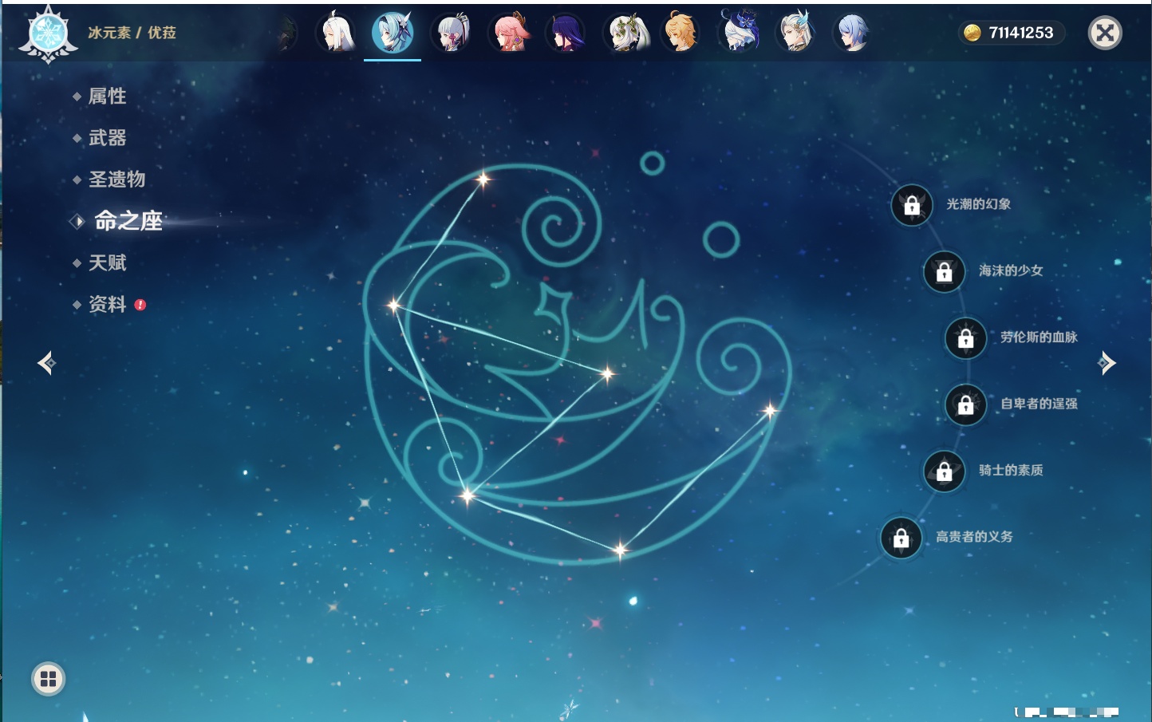Image resolution: width=1152 pixels, height=722 pixels.
Task: Show the previous character with left arrow
Action: [x=46, y=363]
